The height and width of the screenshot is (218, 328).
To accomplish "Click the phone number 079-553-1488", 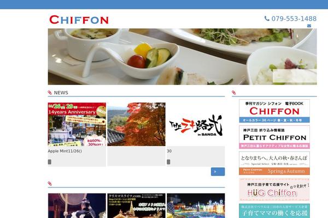I will (x=294, y=19).
